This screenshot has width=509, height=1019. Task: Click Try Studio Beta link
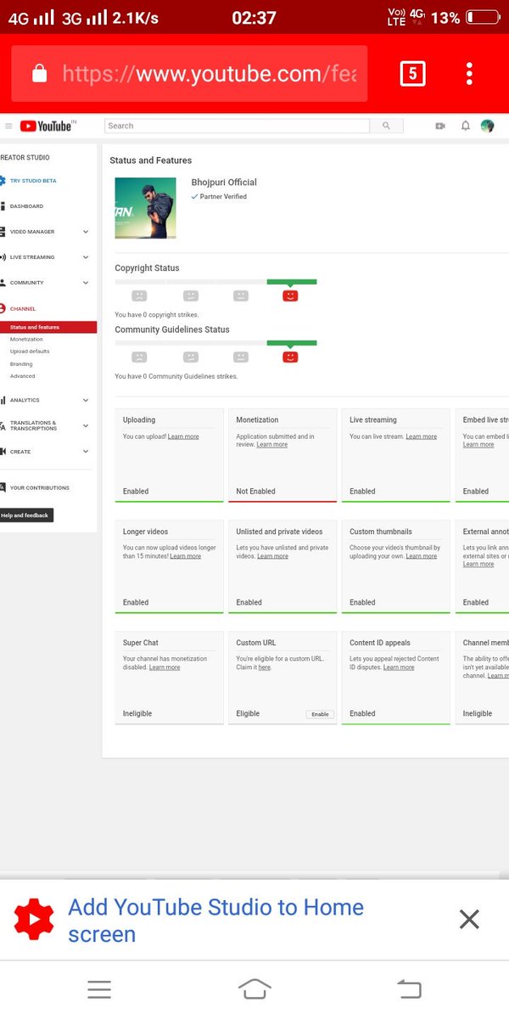click(x=33, y=181)
